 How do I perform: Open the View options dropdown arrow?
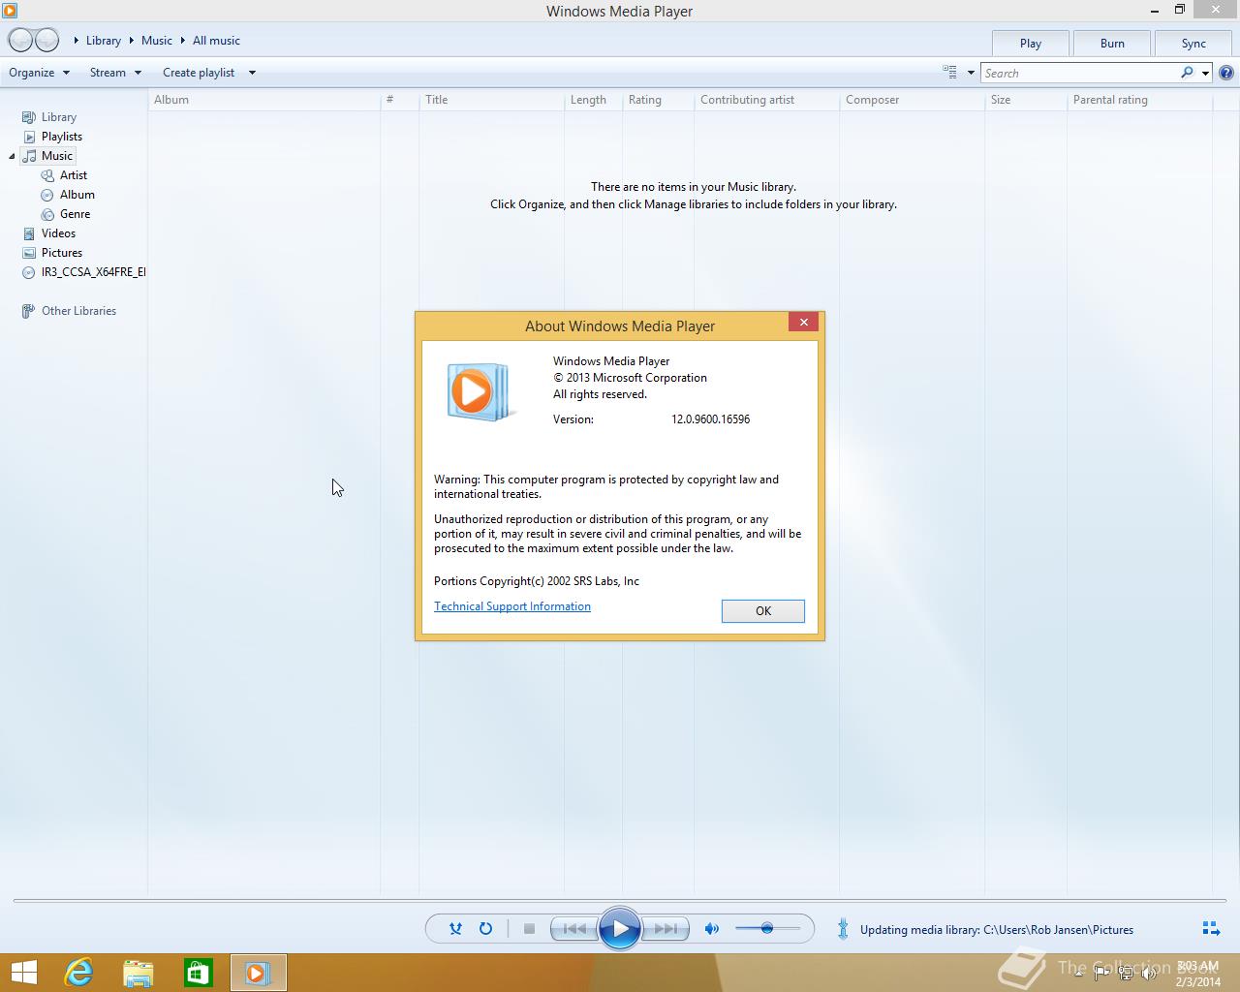point(971,73)
